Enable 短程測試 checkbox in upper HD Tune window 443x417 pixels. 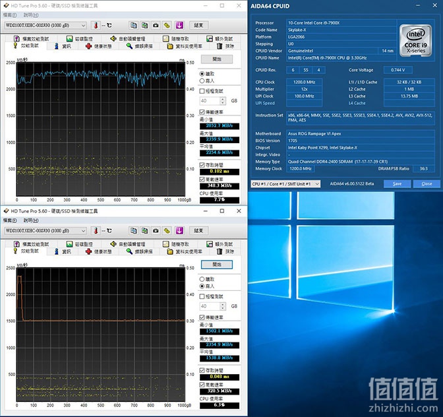pos(202,91)
